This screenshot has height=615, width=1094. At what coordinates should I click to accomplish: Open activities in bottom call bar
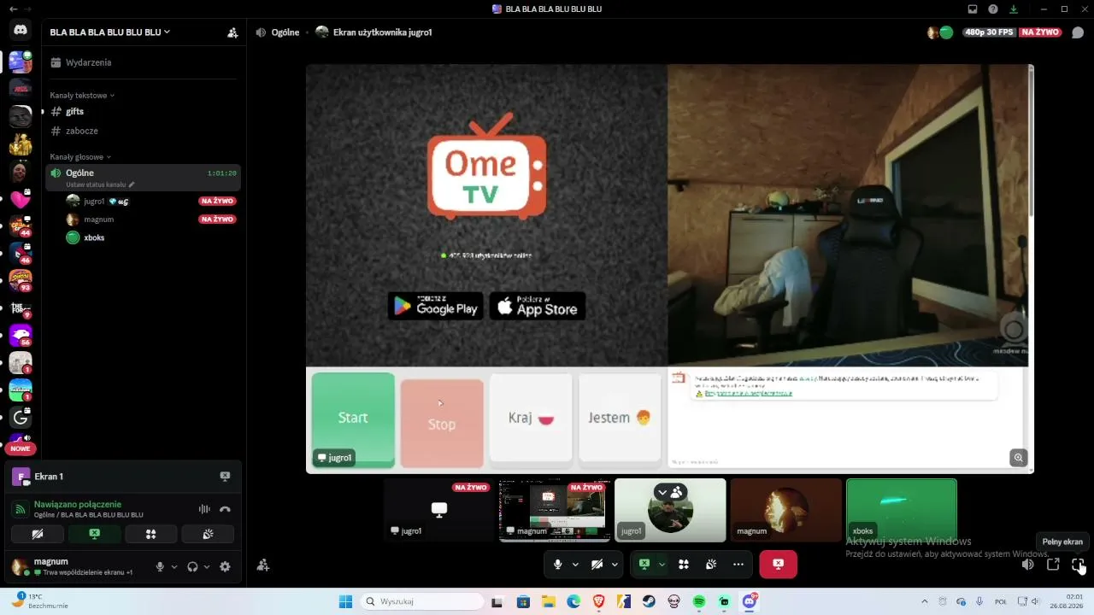(x=684, y=565)
